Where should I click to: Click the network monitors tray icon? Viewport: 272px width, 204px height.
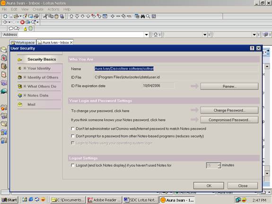pos(237,200)
